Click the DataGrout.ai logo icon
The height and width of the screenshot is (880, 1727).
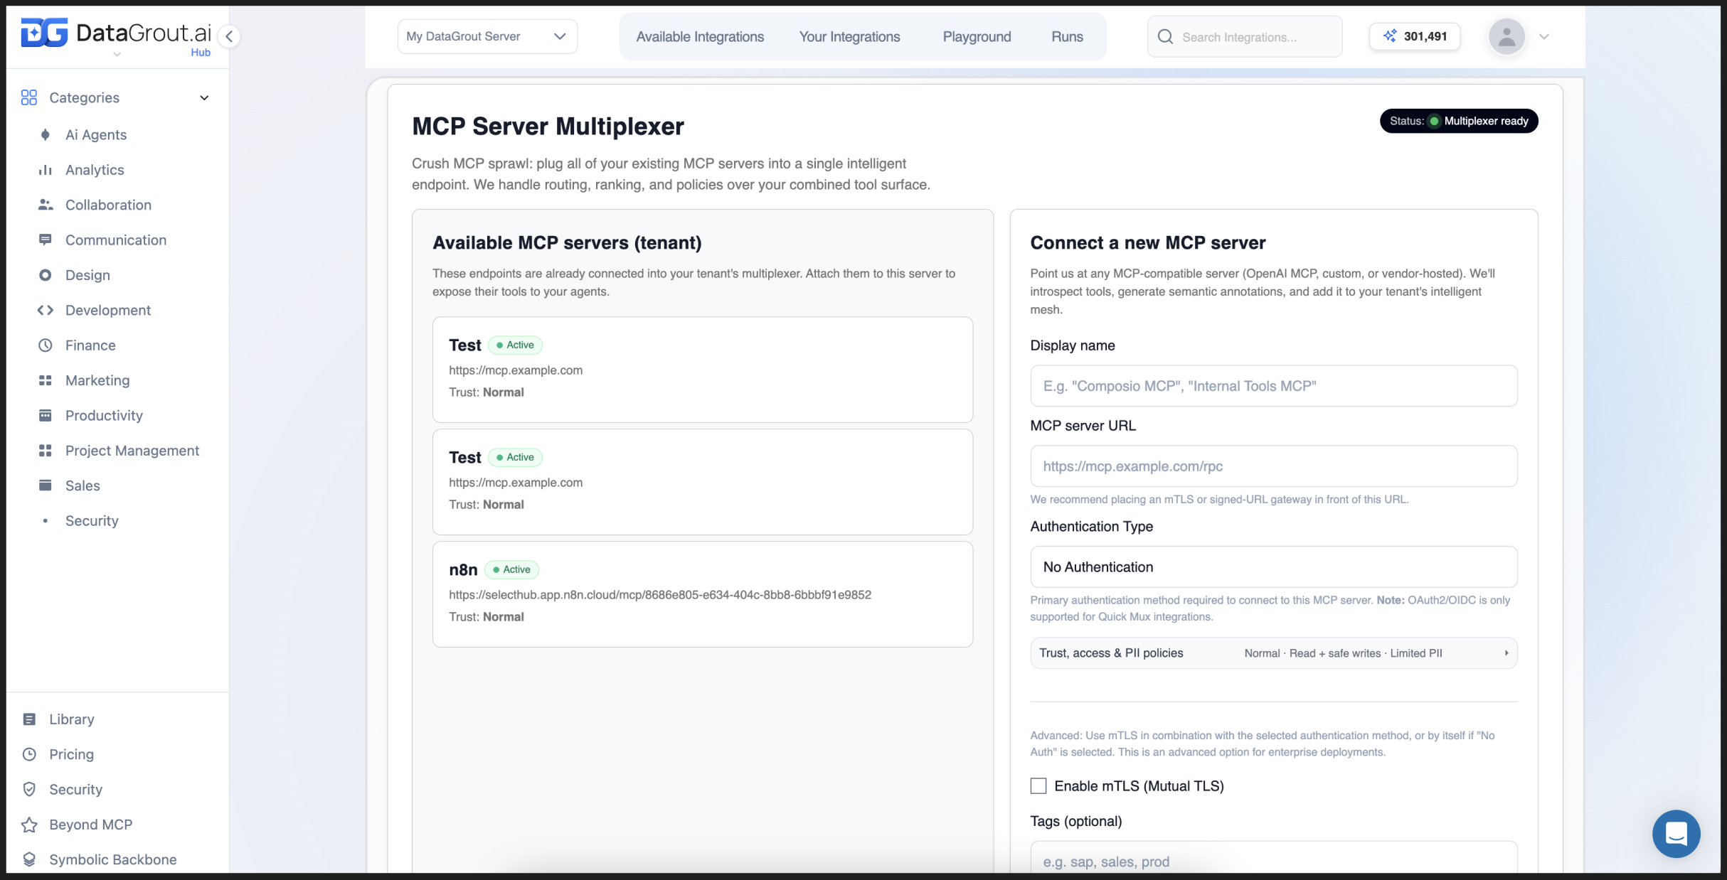coord(44,33)
